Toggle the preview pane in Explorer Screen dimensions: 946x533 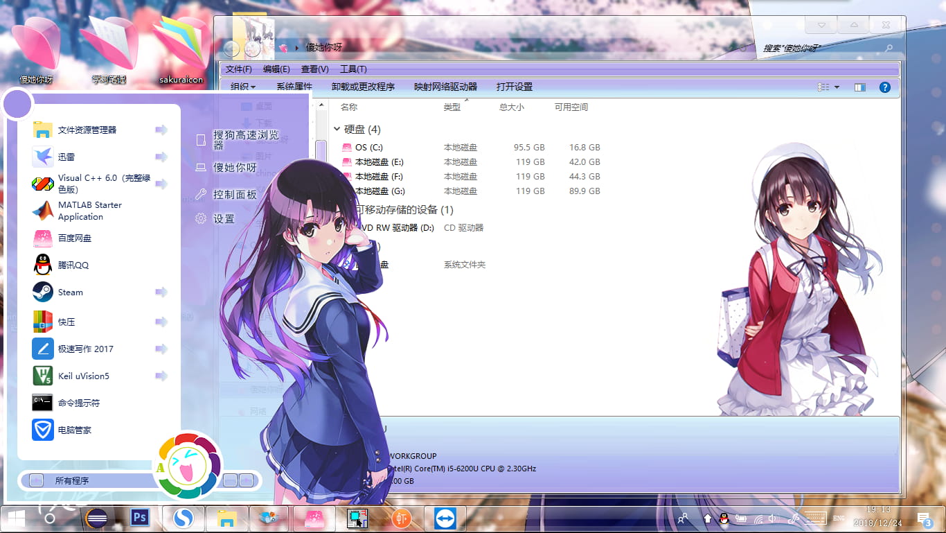(x=859, y=86)
